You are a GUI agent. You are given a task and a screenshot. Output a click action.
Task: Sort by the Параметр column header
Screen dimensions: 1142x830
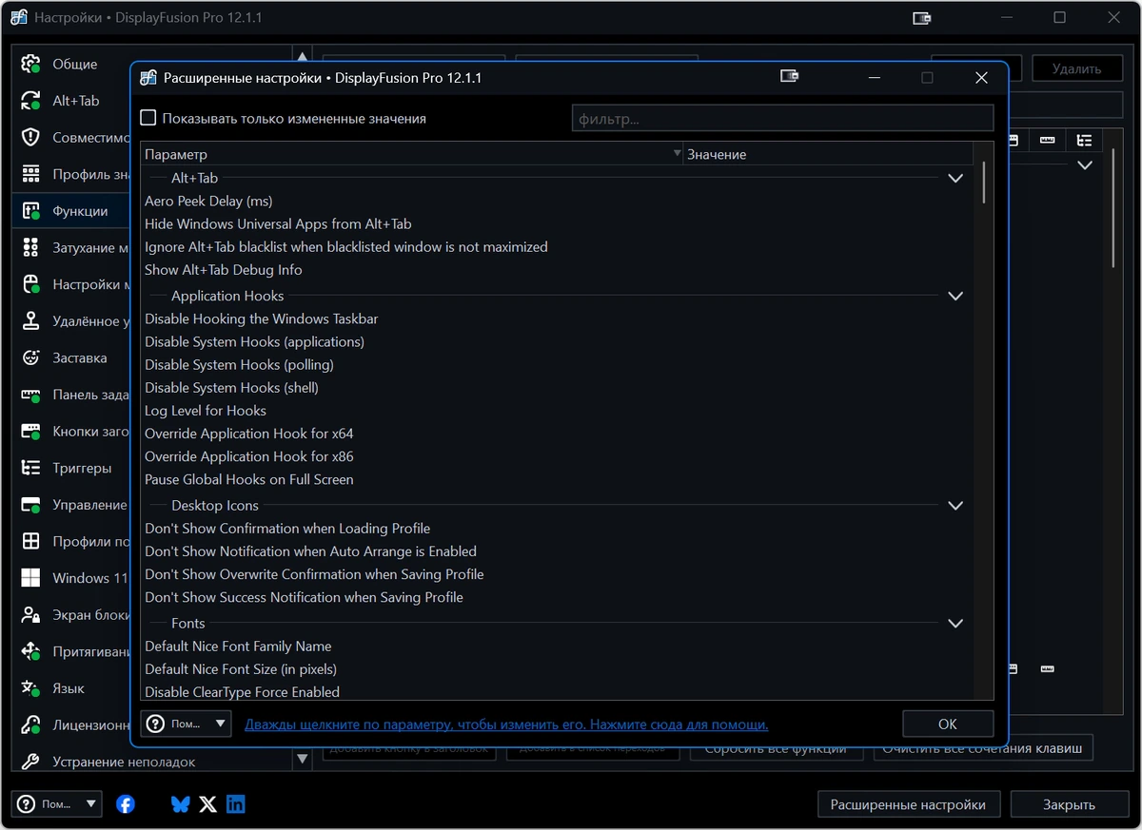(412, 154)
